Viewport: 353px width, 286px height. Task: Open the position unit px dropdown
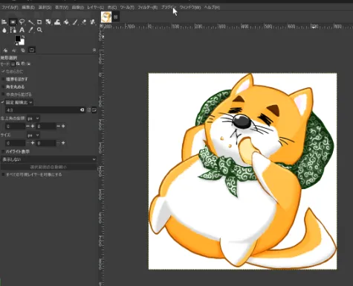point(33,118)
